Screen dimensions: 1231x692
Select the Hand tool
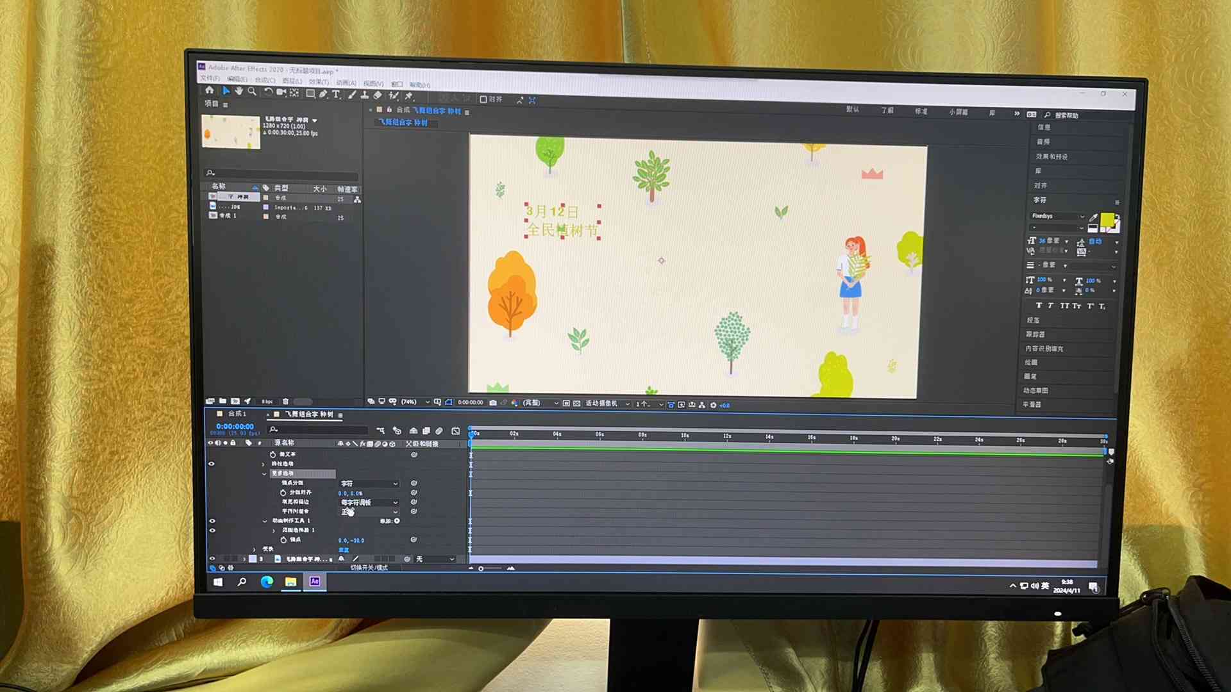239,92
